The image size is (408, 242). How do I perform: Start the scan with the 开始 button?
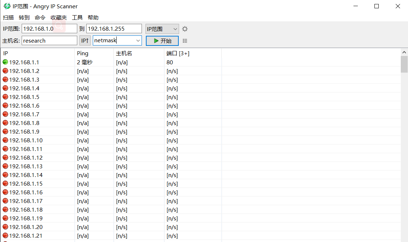click(162, 41)
